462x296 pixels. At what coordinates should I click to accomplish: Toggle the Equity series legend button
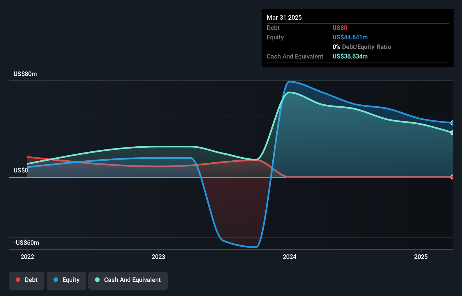[66, 281]
